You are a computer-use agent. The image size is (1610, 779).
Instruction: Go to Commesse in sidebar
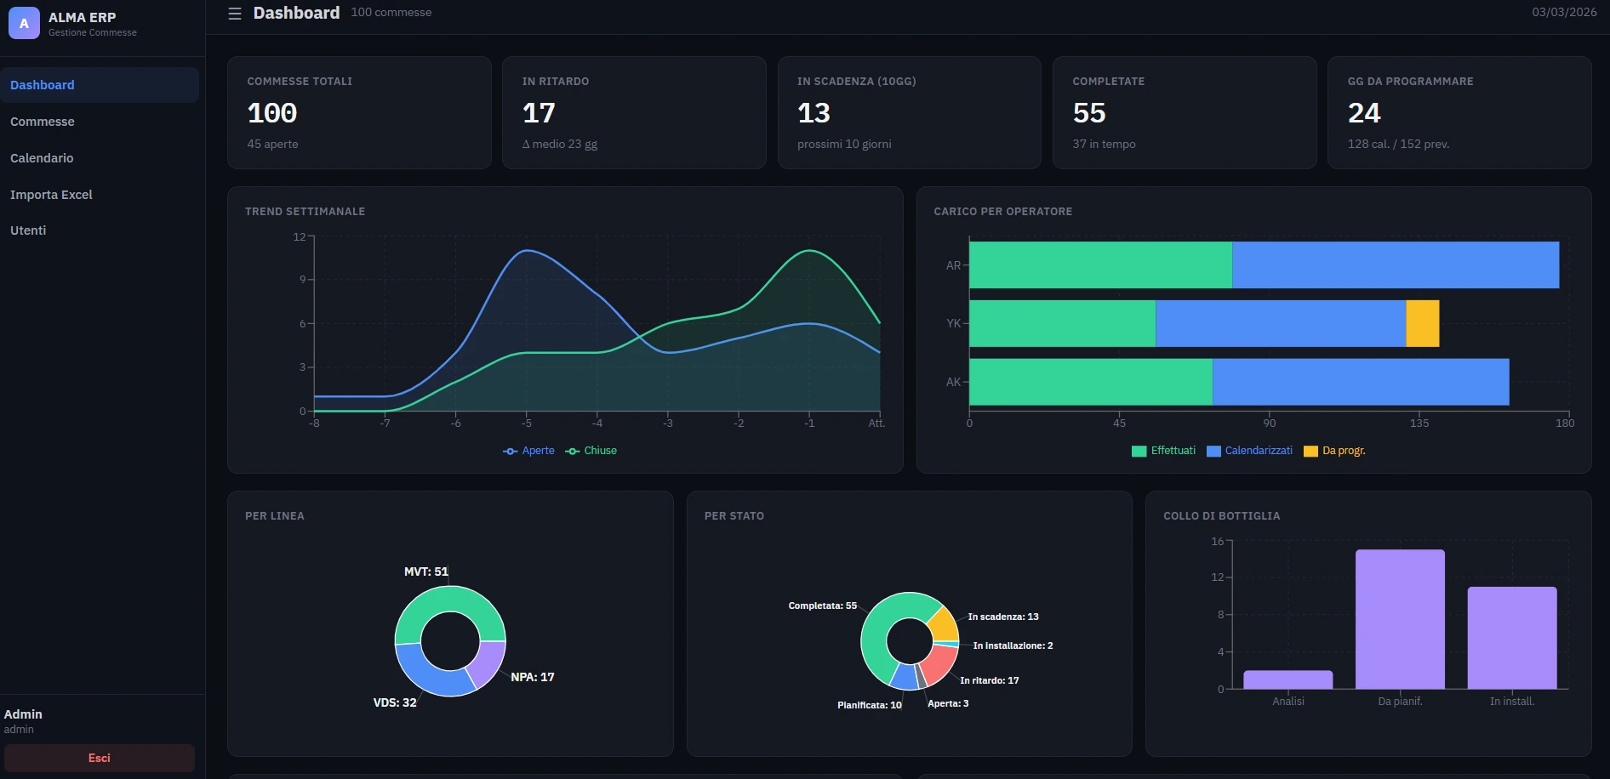pos(100,122)
